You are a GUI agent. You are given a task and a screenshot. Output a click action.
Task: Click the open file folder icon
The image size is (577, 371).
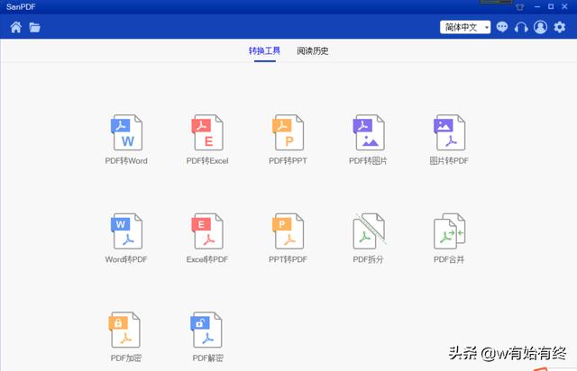[34, 27]
